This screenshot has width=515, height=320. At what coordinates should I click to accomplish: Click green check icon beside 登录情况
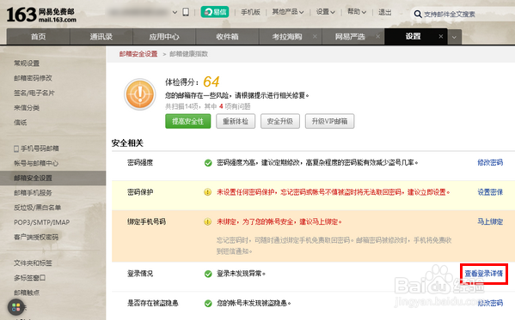click(x=208, y=274)
